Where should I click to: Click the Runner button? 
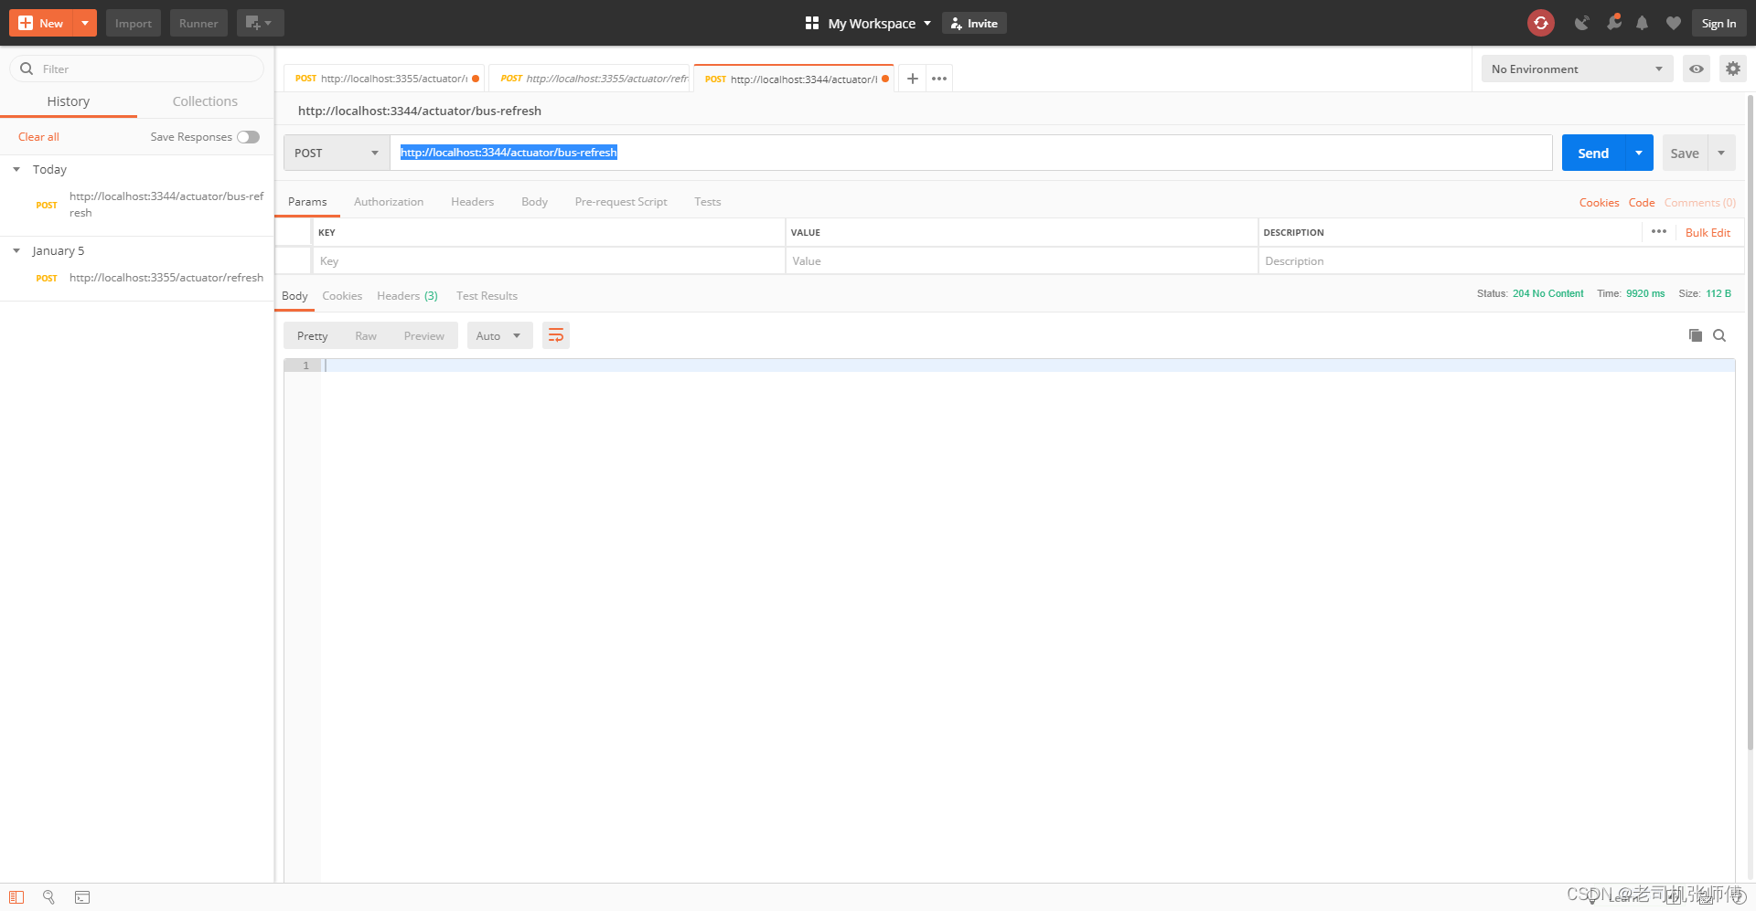198,23
